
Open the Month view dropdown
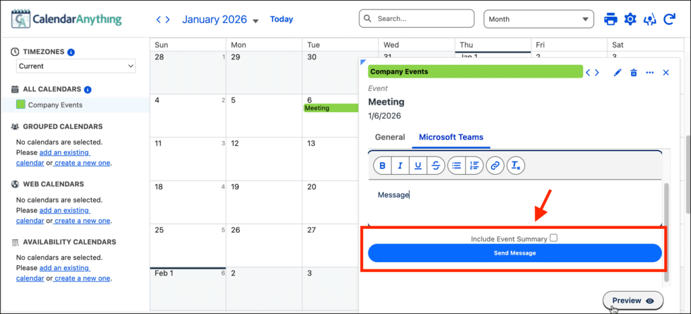click(538, 19)
